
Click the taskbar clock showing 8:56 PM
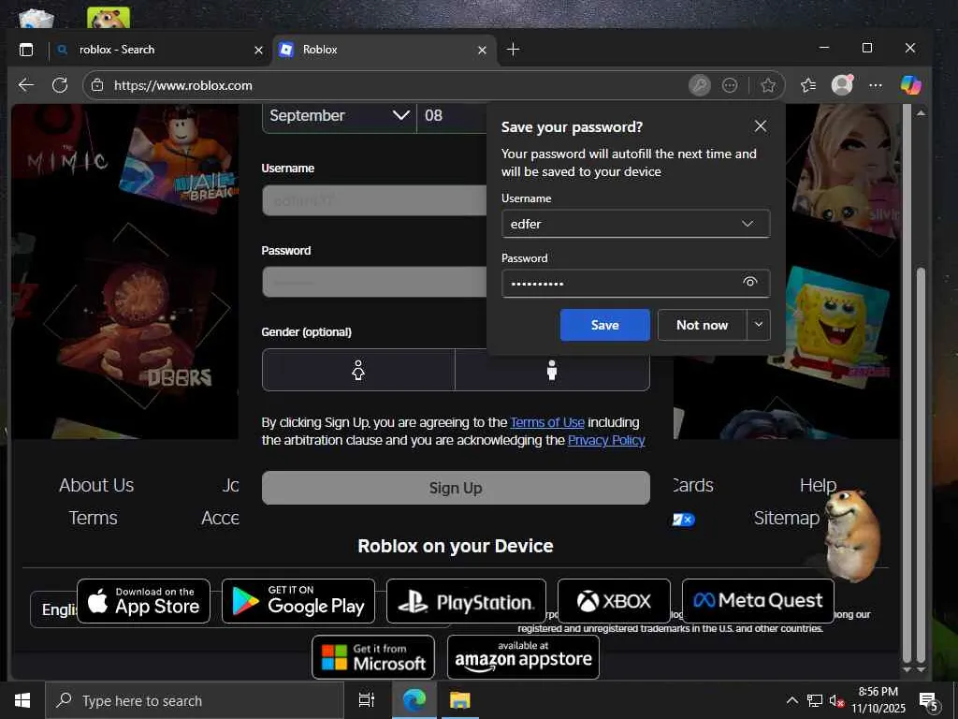click(878, 700)
